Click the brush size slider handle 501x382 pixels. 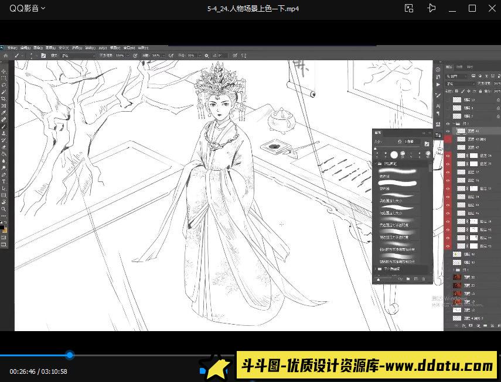click(375, 149)
